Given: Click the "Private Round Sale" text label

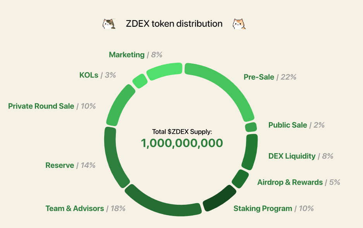Looking at the screenshot, I should [x=41, y=106].
